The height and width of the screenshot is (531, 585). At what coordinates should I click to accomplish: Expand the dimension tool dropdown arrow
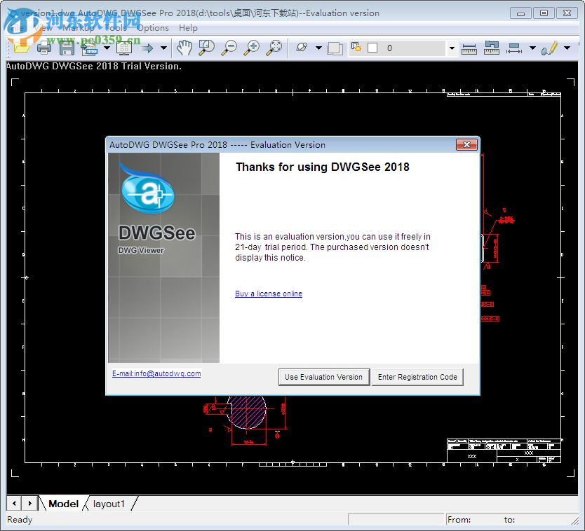point(533,48)
